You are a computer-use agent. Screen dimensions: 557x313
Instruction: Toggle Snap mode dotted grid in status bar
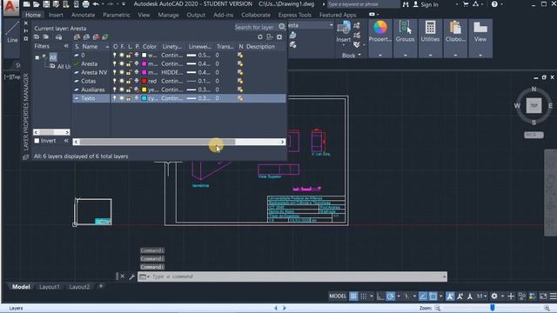coord(364,296)
